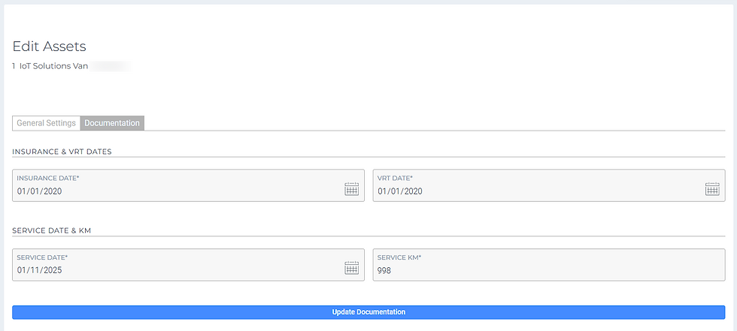This screenshot has width=737, height=331.
Task: Click the INSURANCE DATE* field label
Action: tap(48, 179)
